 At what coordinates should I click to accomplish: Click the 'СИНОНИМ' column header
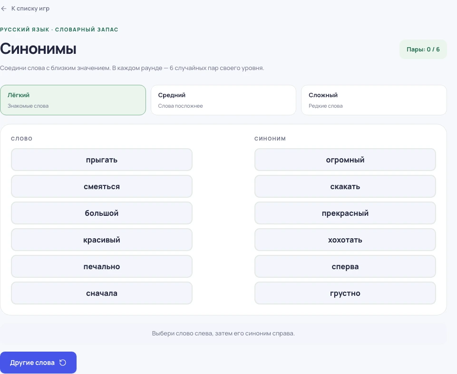(x=270, y=139)
